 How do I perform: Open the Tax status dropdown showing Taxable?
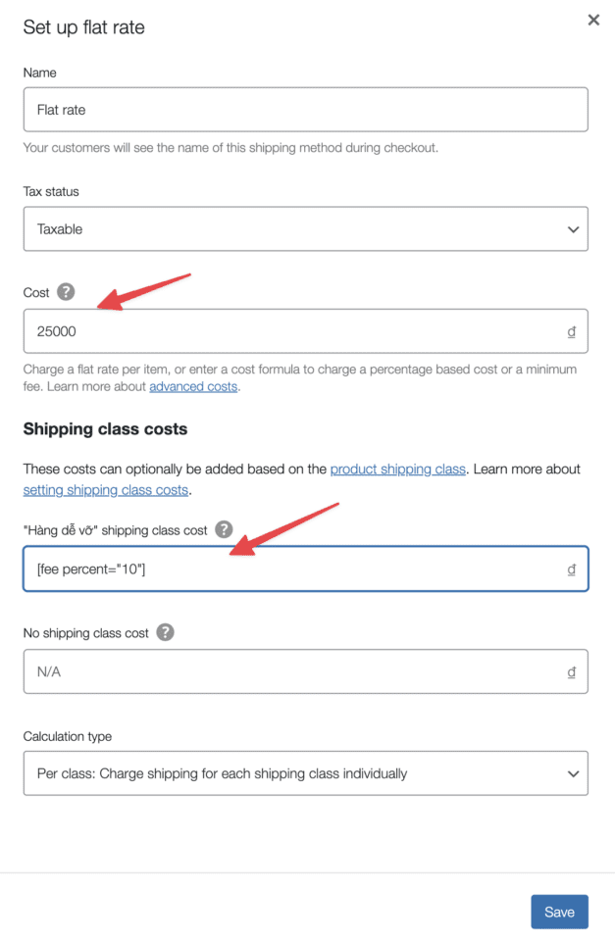point(305,228)
